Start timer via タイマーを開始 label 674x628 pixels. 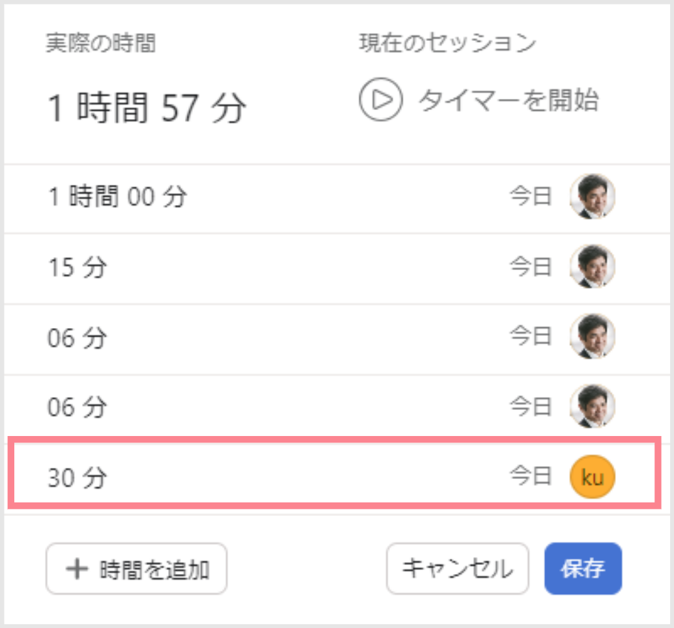(509, 100)
